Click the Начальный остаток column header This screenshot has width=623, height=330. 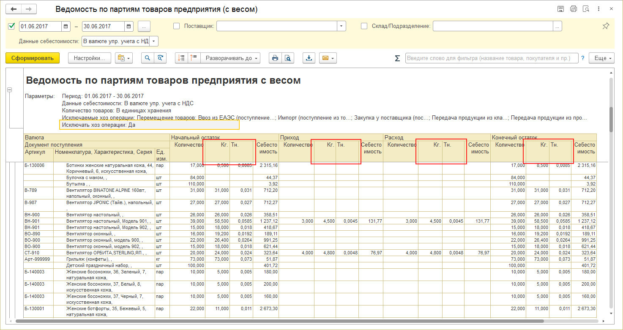pos(224,137)
